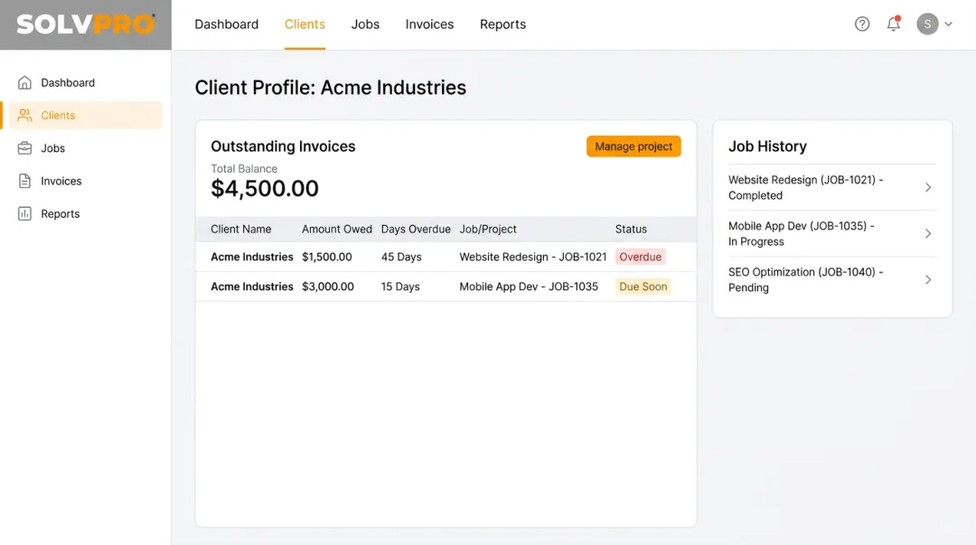This screenshot has width=976, height=545.
Task: Open Website Redesign (JOB-1021) Completed entry
Action: pos(831,187)
